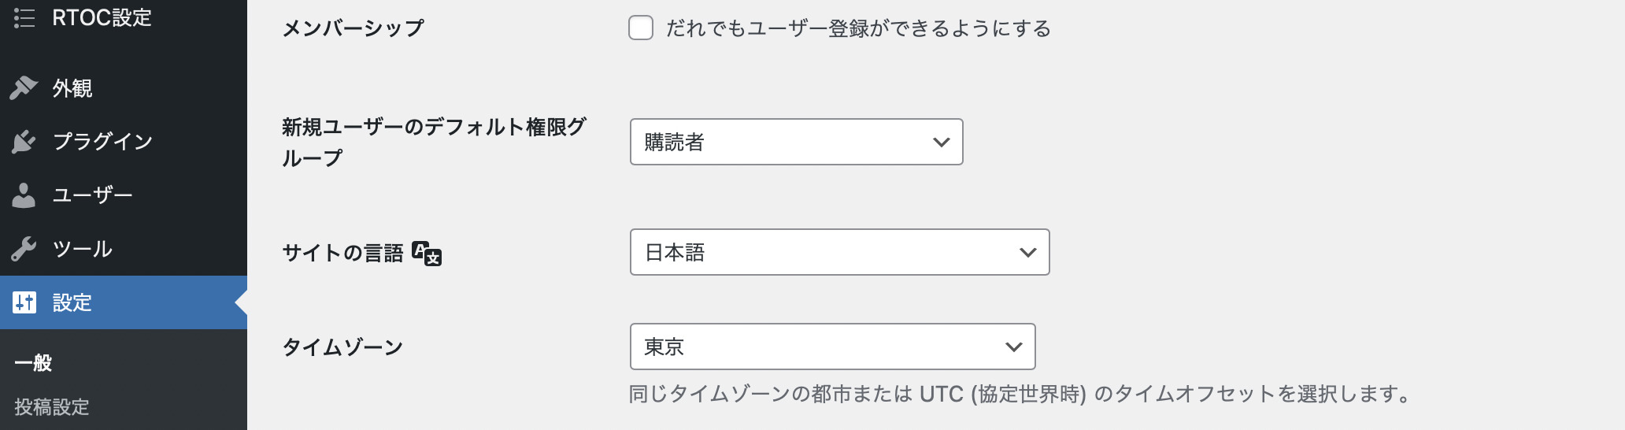Open the 東京 timezone dropdown

(x=832, y=347)
